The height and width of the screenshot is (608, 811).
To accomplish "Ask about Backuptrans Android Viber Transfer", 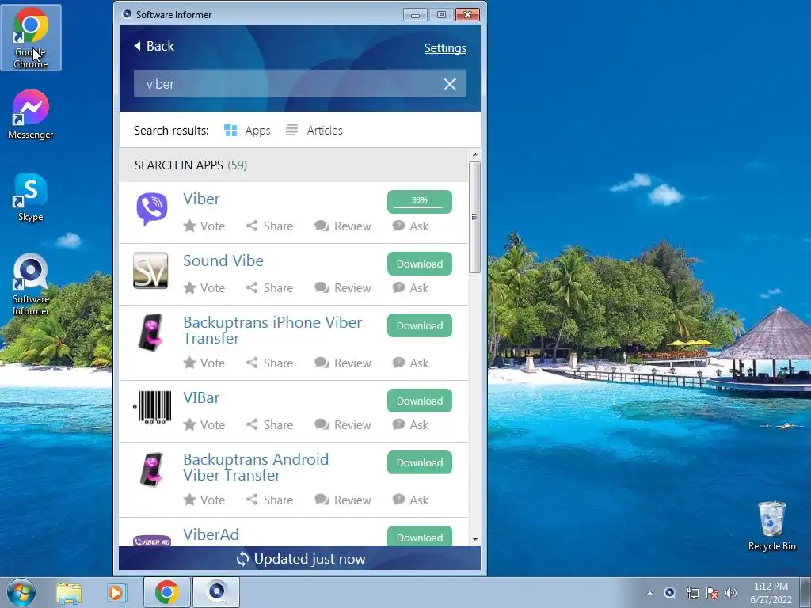I will pyautogui.click(x=411, y=500).
